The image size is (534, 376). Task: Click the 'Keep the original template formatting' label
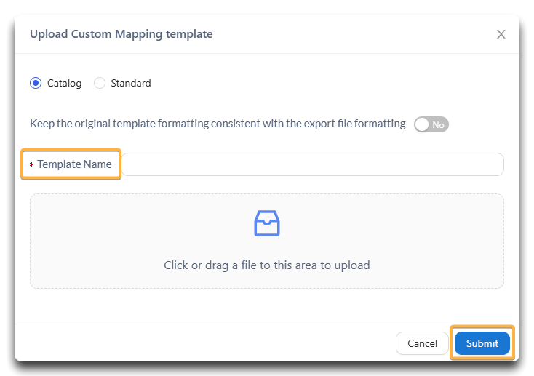coord(218,124)
